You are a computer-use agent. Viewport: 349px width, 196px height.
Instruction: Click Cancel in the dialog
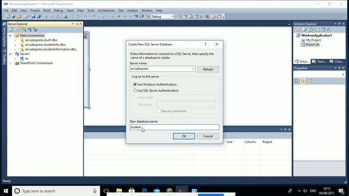tap(208, 136)
